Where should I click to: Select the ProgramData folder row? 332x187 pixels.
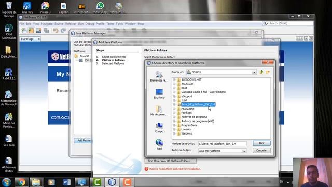click(x=189, y=125)
